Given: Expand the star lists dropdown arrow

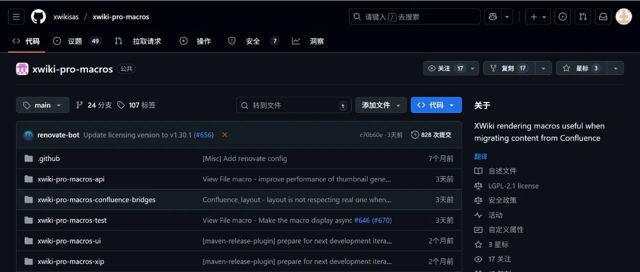Looking at the screenshot, I should tap(616, 68).
